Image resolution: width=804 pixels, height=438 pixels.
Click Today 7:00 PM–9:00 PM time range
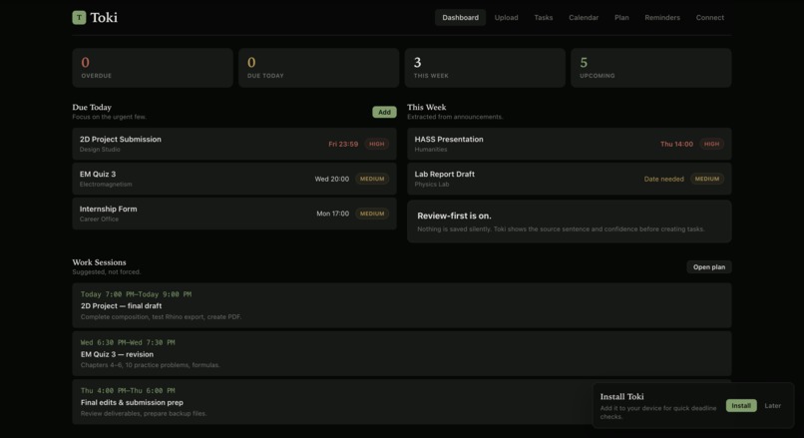click(x=136, y=294)
